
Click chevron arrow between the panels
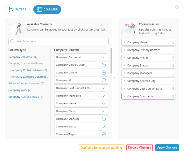[115, 78]
